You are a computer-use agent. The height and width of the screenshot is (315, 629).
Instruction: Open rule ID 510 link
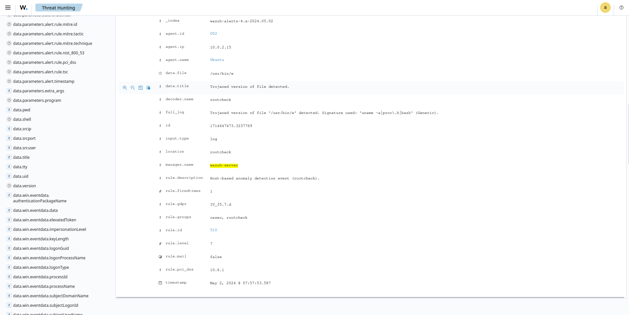213,230
